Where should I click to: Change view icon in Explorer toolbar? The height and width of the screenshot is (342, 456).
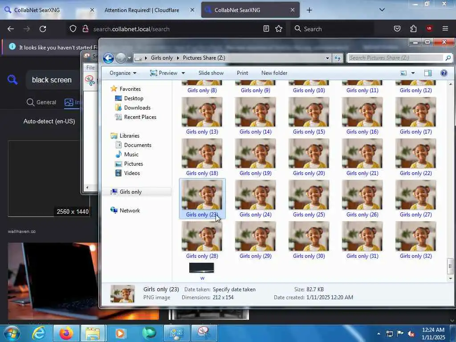(x=403, y=73)
